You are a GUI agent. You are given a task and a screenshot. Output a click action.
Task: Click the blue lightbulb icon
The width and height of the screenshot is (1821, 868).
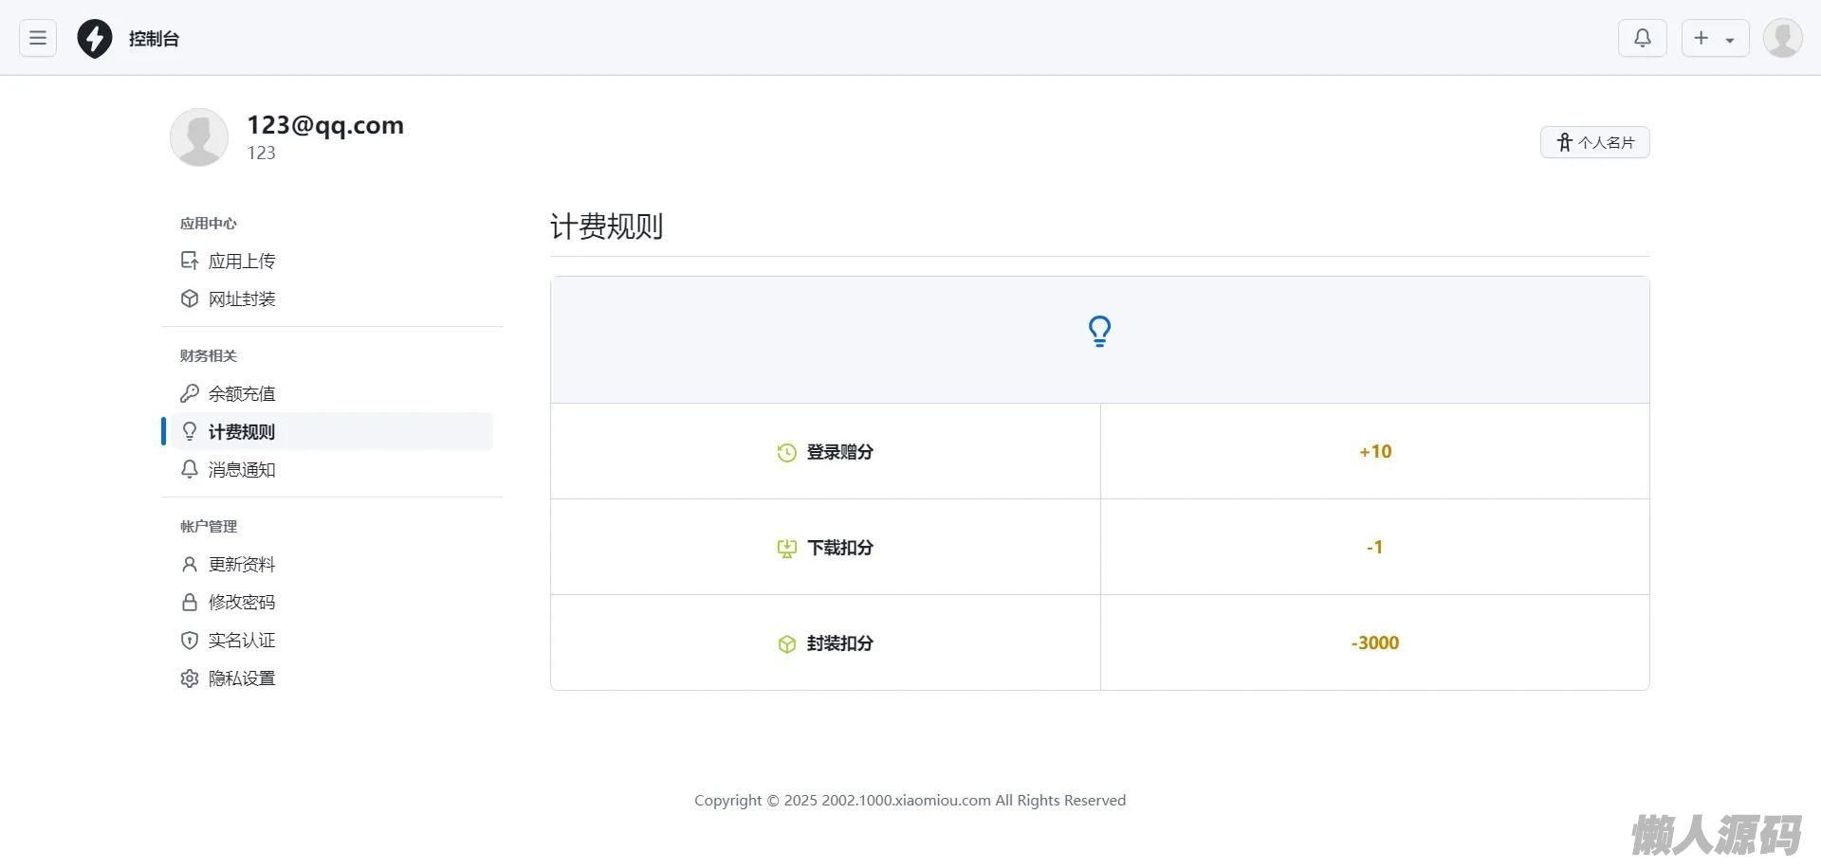point(1099,332)
